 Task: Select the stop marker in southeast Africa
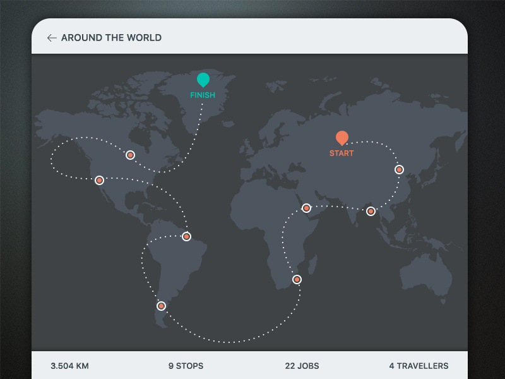(x=297, y=279)
